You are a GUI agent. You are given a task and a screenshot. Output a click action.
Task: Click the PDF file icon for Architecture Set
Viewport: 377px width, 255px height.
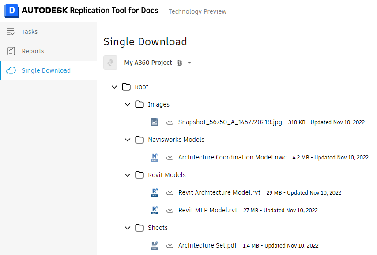(155, 245)
